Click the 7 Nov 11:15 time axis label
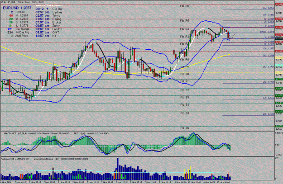 (x=92, y=182)
